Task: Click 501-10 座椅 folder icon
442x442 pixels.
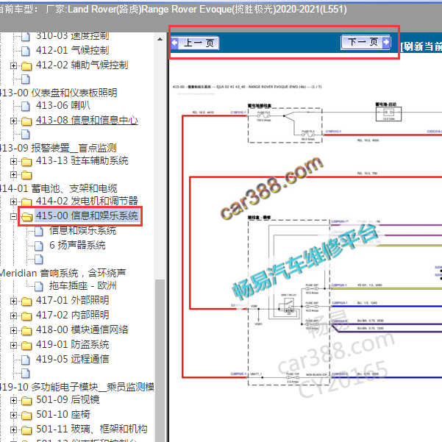Action: [26, 416]
